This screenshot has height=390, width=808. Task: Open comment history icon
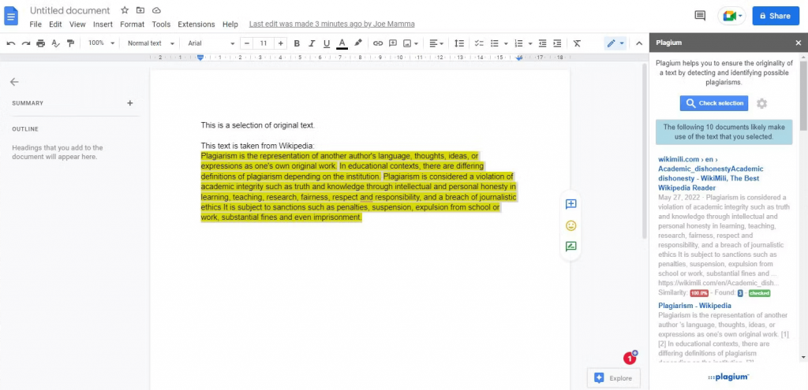tap(699, 16)
